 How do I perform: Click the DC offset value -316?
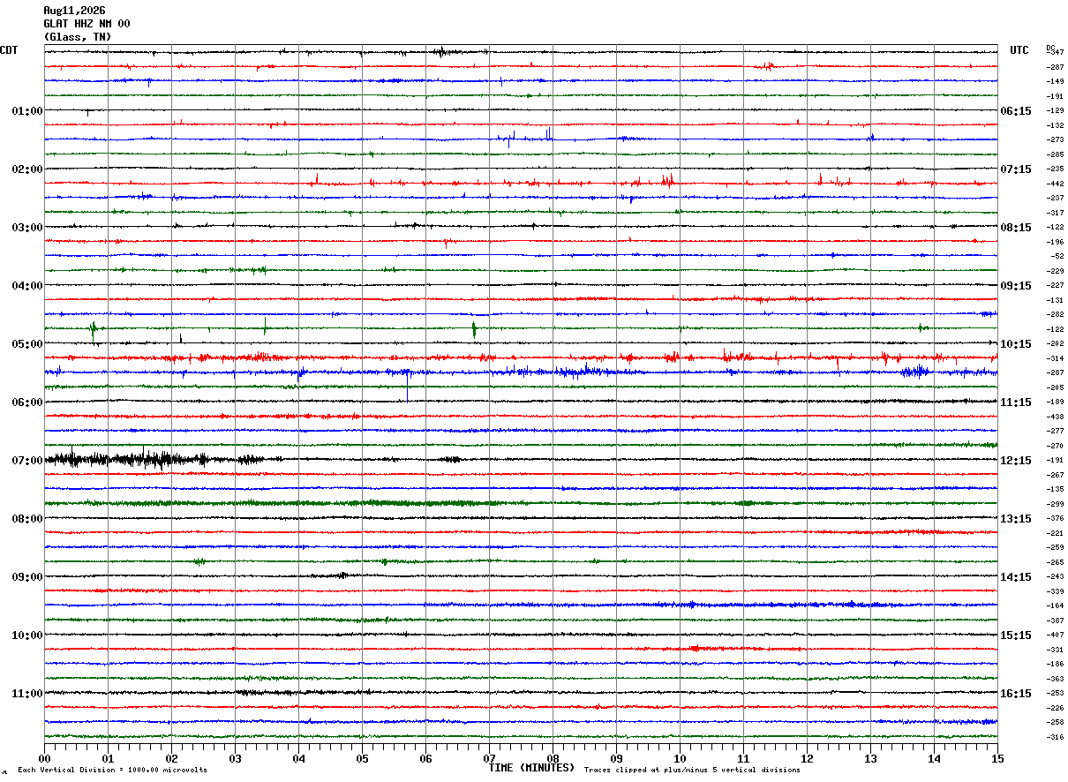point(1056,737)
